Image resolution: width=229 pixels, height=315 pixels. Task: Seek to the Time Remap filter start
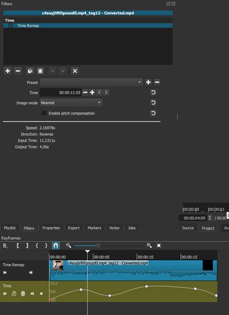point(5,272)
